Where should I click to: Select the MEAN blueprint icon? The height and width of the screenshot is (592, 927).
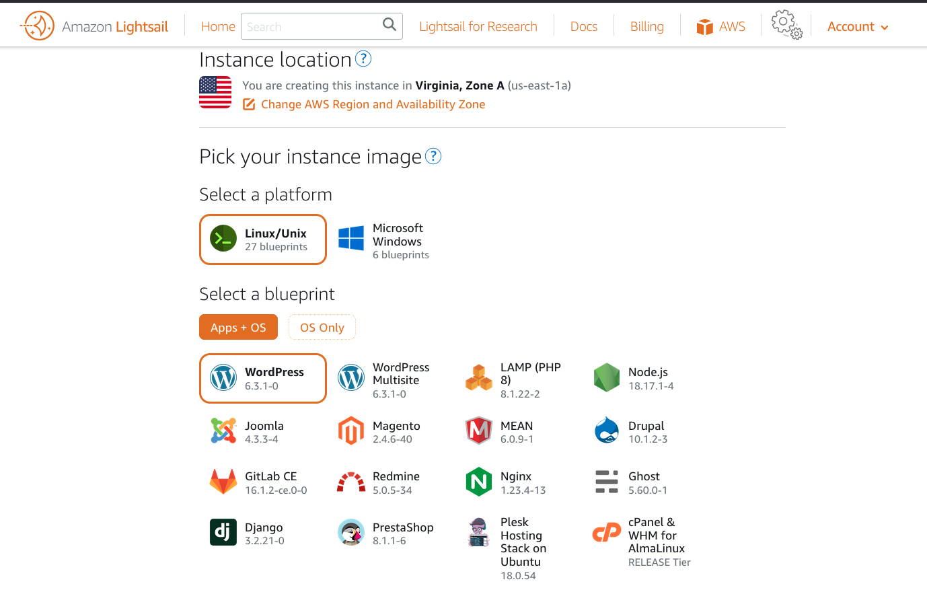pos(479,431)
